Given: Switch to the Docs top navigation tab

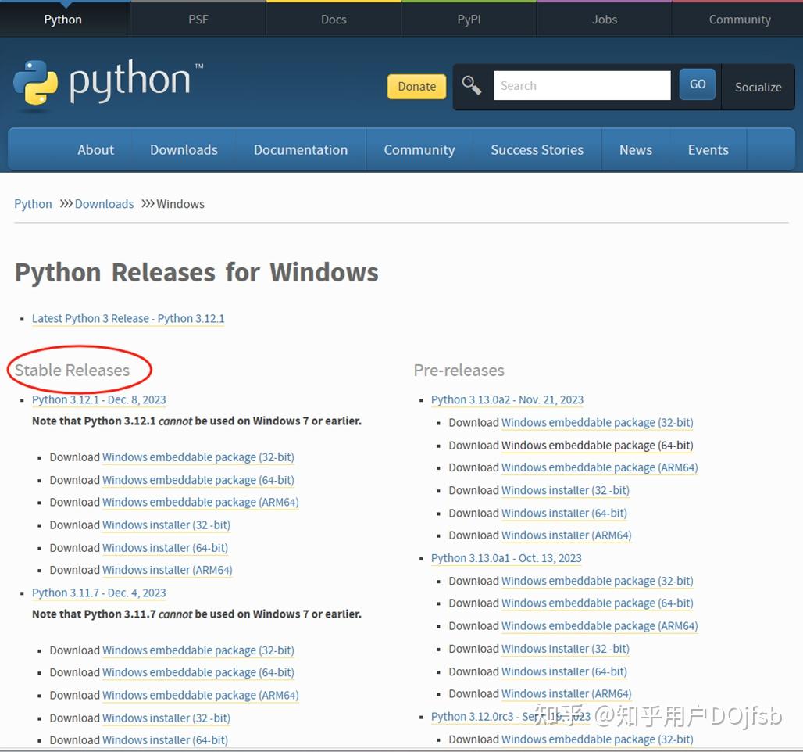Looking at the screenshot, I should (x=334, y=19).
